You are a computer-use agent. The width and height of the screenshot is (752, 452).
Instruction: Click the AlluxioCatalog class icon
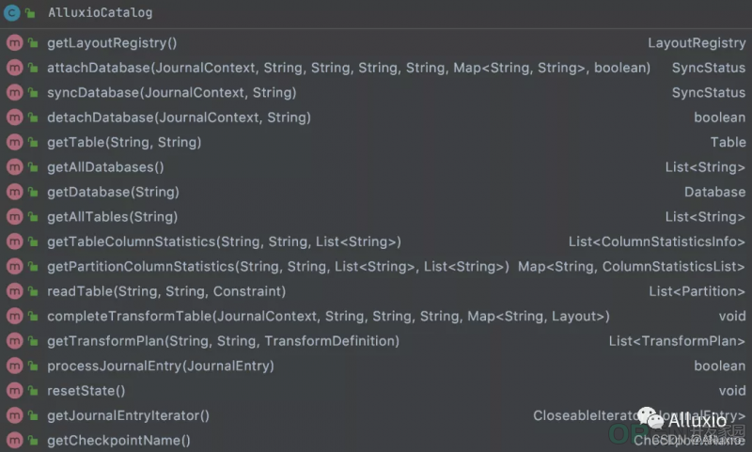(x=11, y=12)
